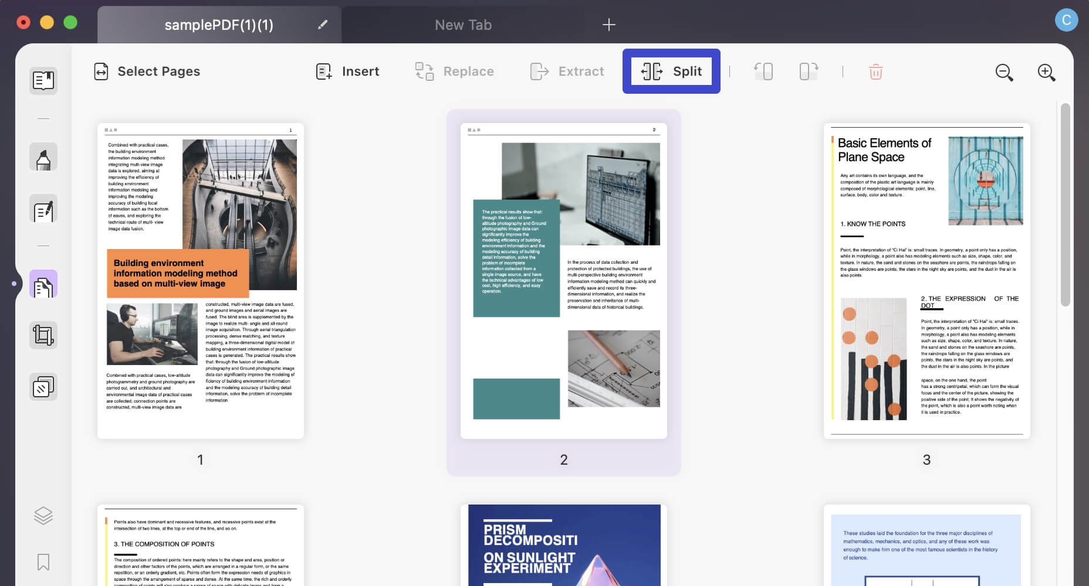
Task: Select page 2 thumbnail
Action: coord(564,281)
